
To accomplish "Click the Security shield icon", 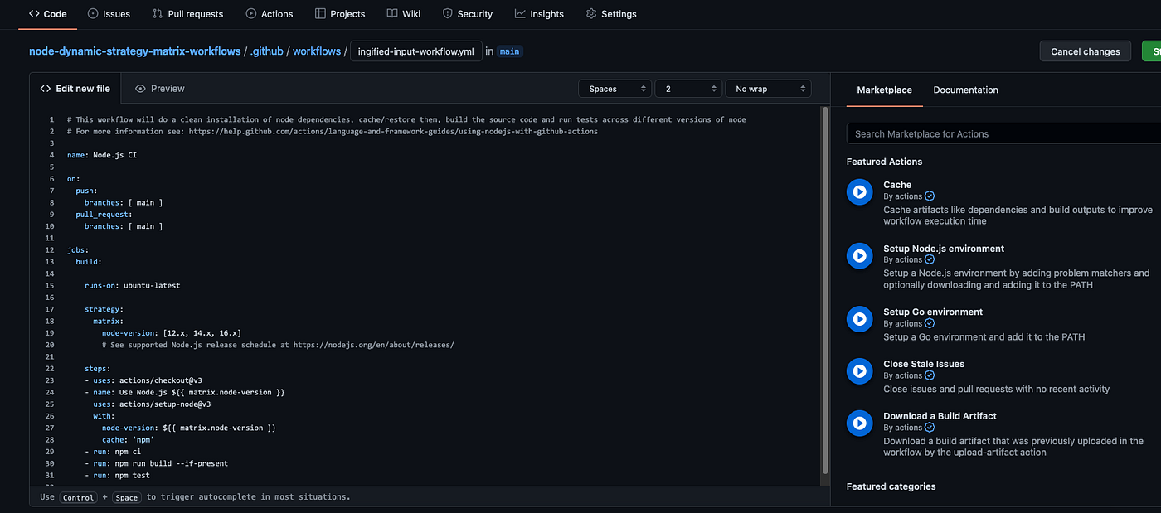I will (x=448, y=14).
